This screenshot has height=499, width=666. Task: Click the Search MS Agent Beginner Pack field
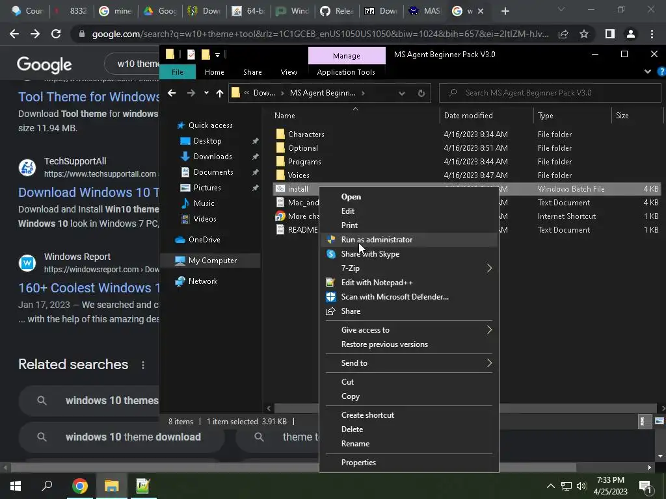(550, 93)
